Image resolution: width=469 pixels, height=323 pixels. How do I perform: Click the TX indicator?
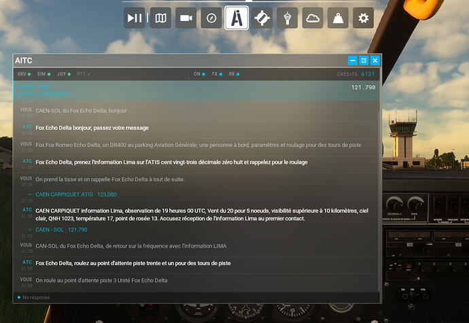(217, 74)
